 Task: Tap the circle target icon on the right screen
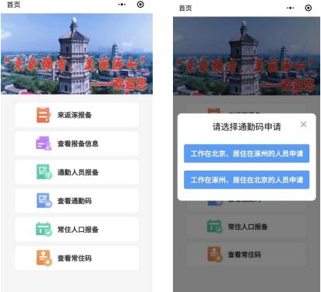(309, 8)
